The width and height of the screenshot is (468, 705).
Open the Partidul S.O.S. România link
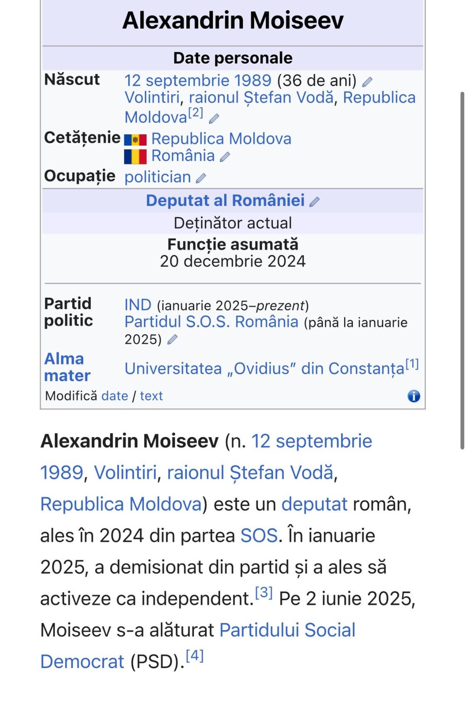click(211, 322)
